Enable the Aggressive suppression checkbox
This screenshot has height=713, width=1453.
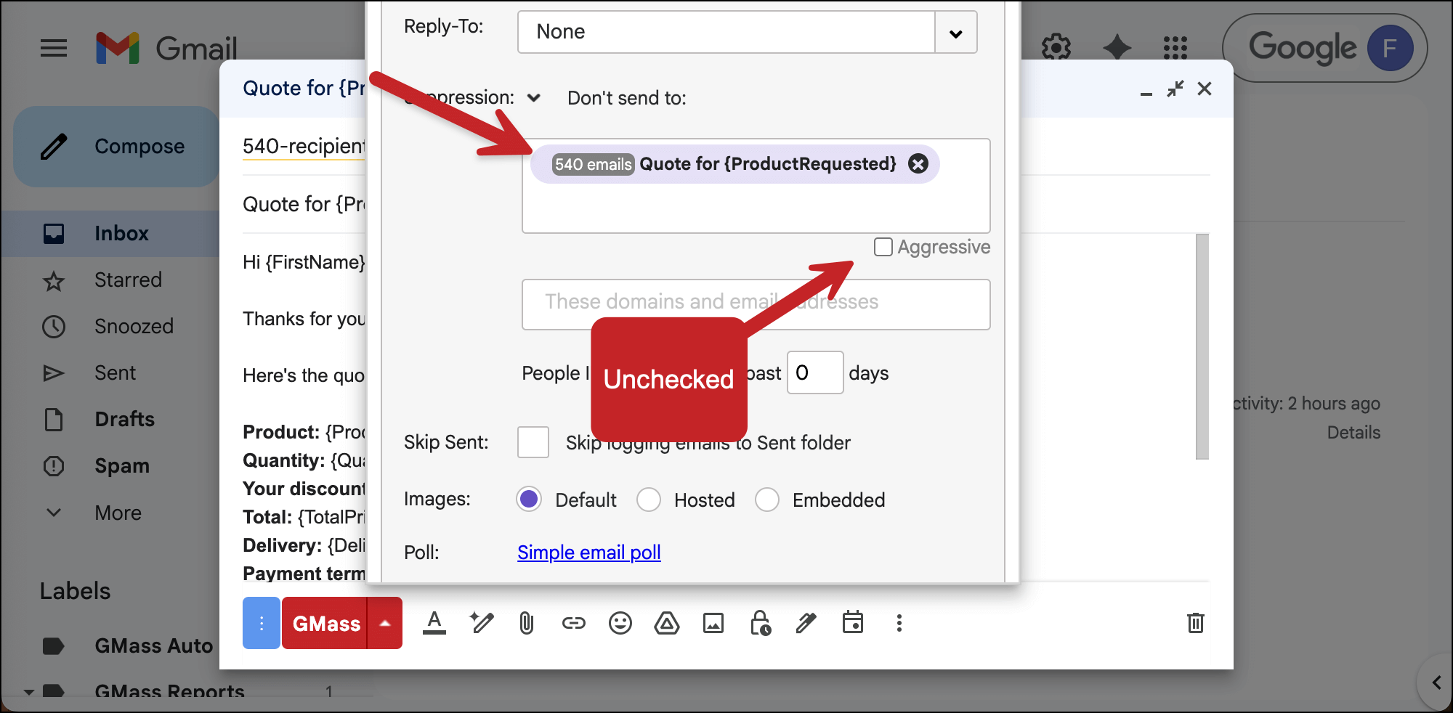pyautogui.click(x=883, y=247)
